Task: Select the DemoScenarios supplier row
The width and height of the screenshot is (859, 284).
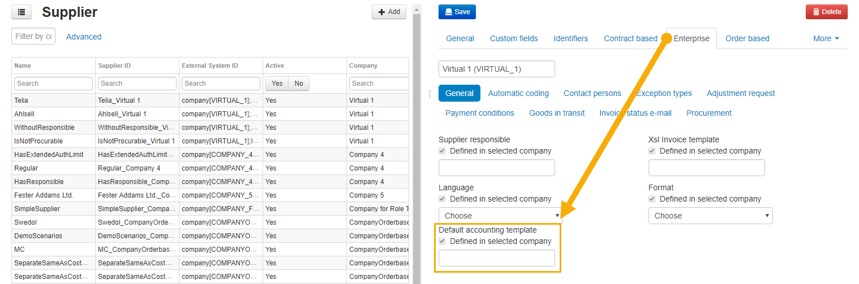Action: pyautogui.click(x=210, y=236)
